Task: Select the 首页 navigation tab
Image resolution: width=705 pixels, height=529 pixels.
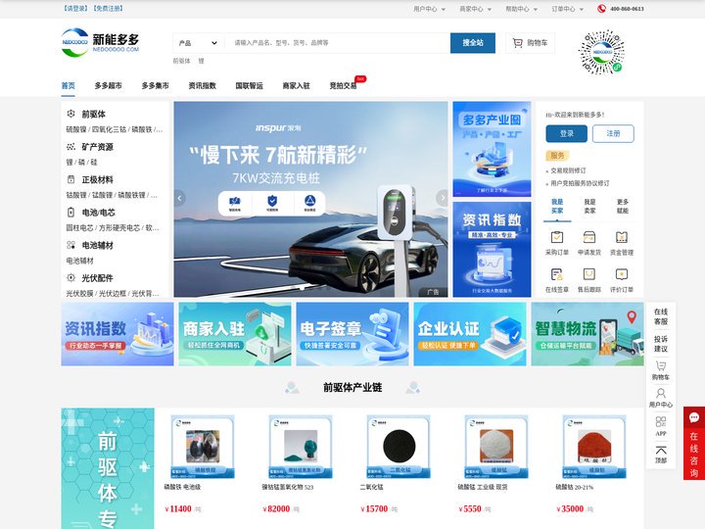Action: [69, 85]
